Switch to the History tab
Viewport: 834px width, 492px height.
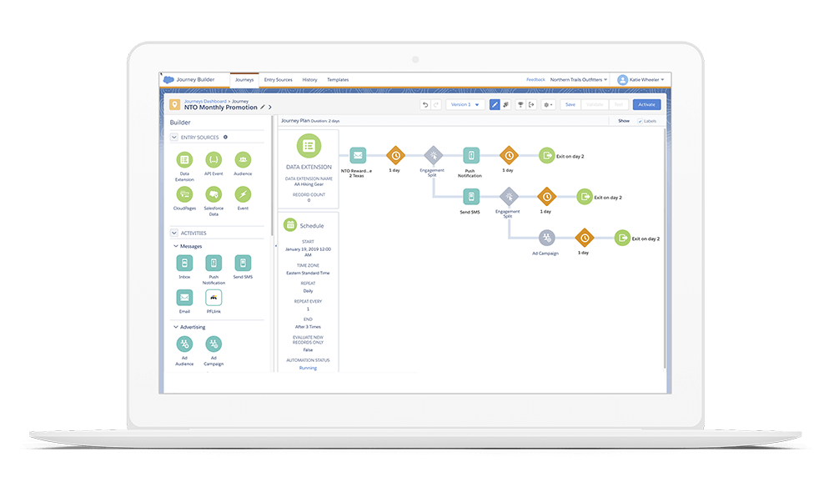tap(309, 80)
